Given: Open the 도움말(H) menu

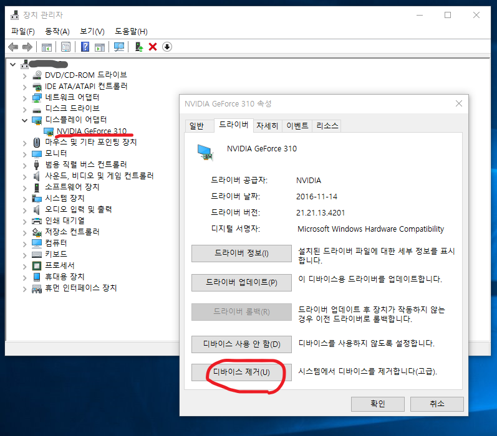Looking at the screenshot, I should point(131,31).
